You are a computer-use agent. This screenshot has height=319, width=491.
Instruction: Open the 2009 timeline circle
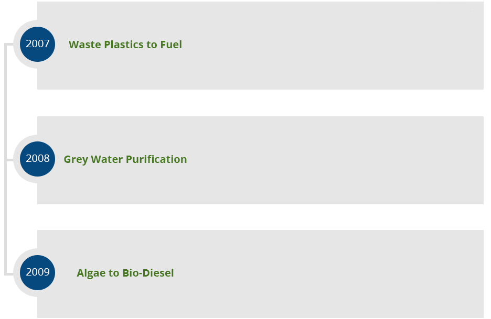click(x=38, y=272)
